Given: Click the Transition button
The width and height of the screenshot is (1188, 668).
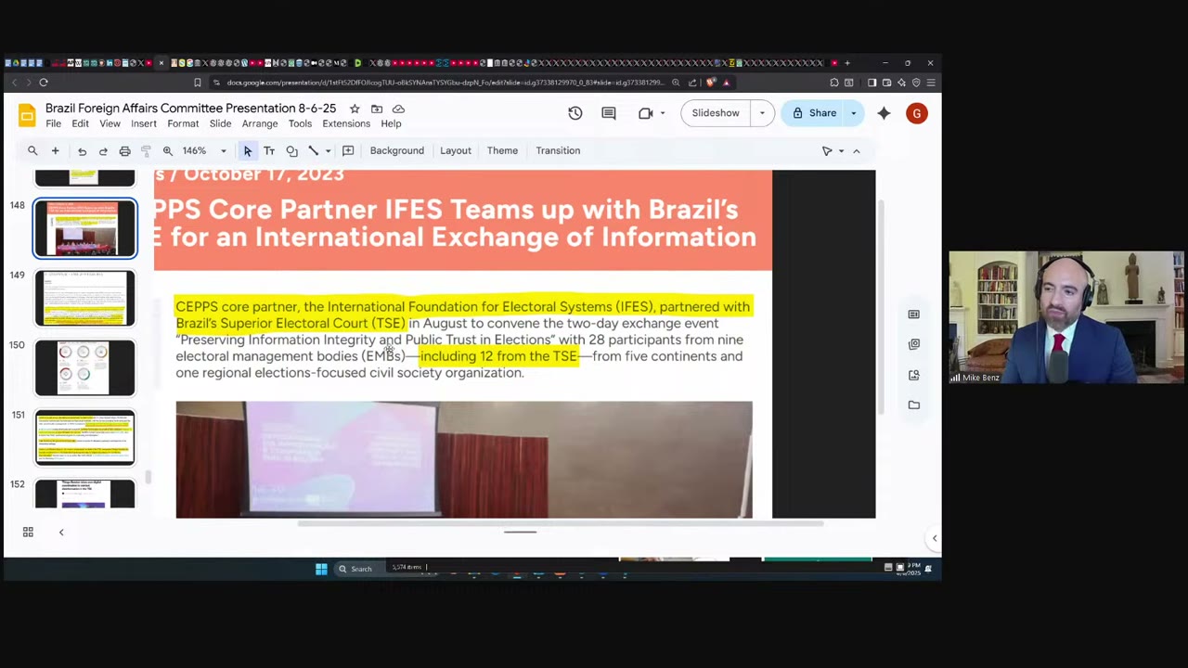Looking at the screenshot, I should click(558, 150).
